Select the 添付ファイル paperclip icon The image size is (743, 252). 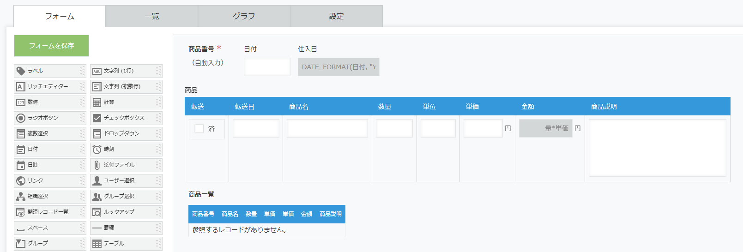97,165
